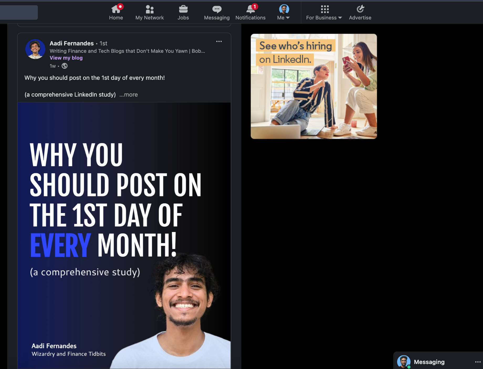Open post options three-dot menu
This screenshot has width=483, height=369.
[219, 41]
